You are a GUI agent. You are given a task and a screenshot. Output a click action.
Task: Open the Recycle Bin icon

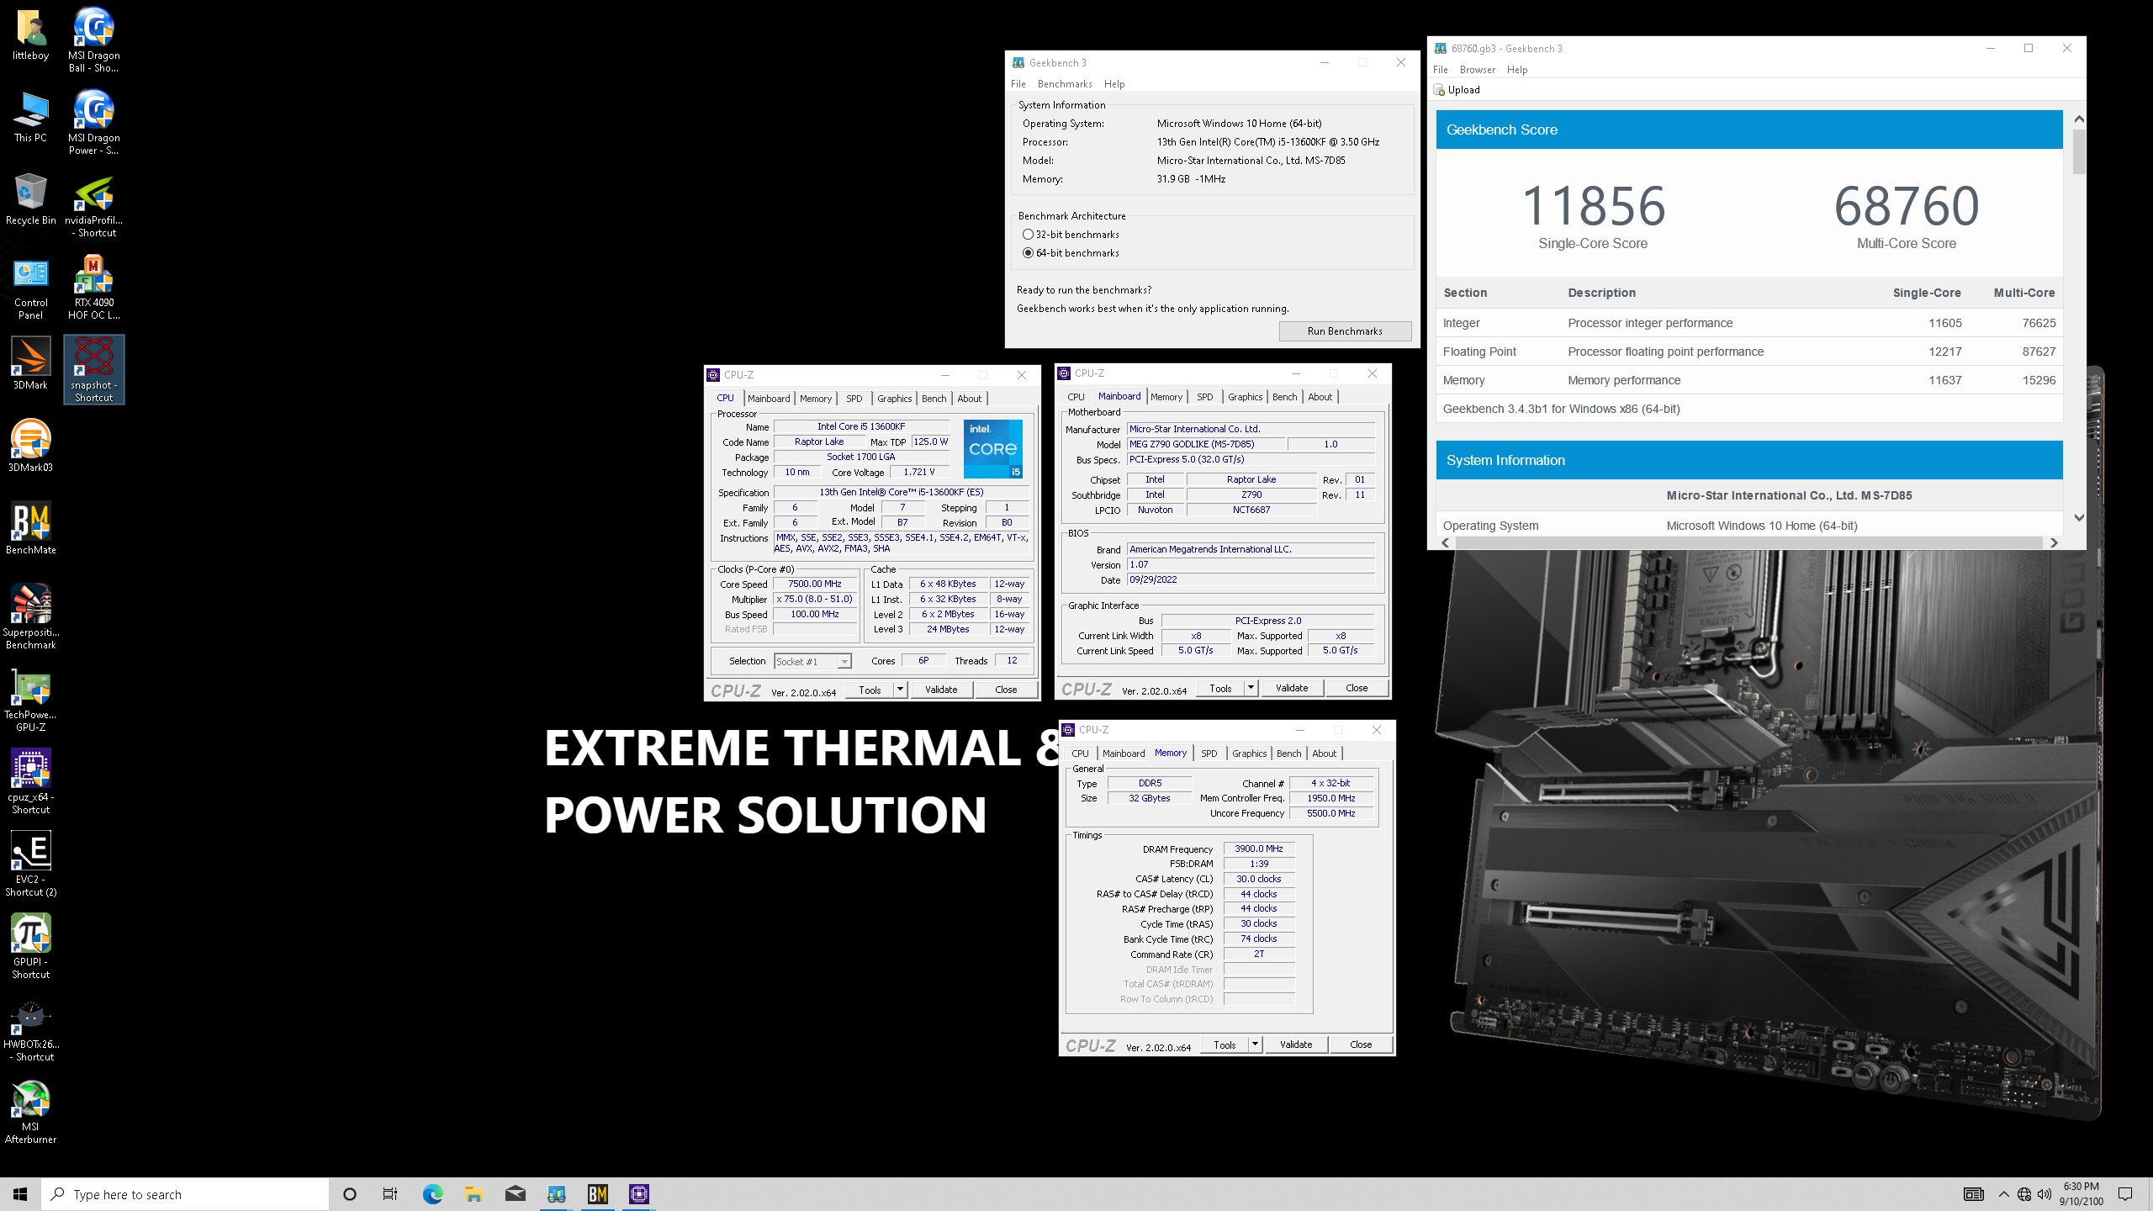[x=31, y=199]
